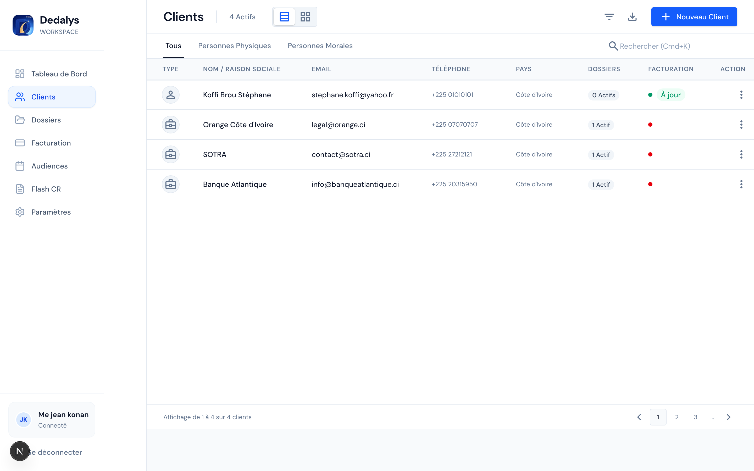Open actions menu for Banque Atlantique
The image size is (754, 471).
click(741, 184)
